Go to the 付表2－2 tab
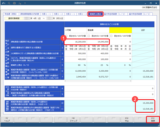 pyautogui.click(x=82, y=14)
